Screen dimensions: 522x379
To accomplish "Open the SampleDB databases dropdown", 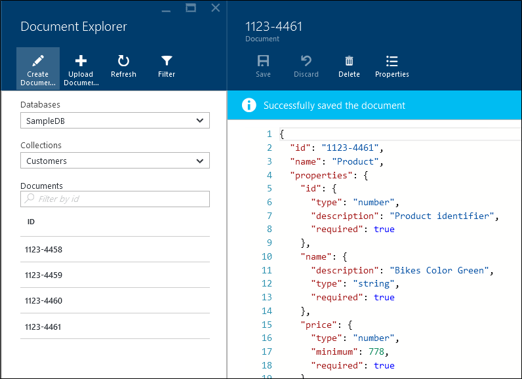I will pyautogui.click(x=115, y=121).
